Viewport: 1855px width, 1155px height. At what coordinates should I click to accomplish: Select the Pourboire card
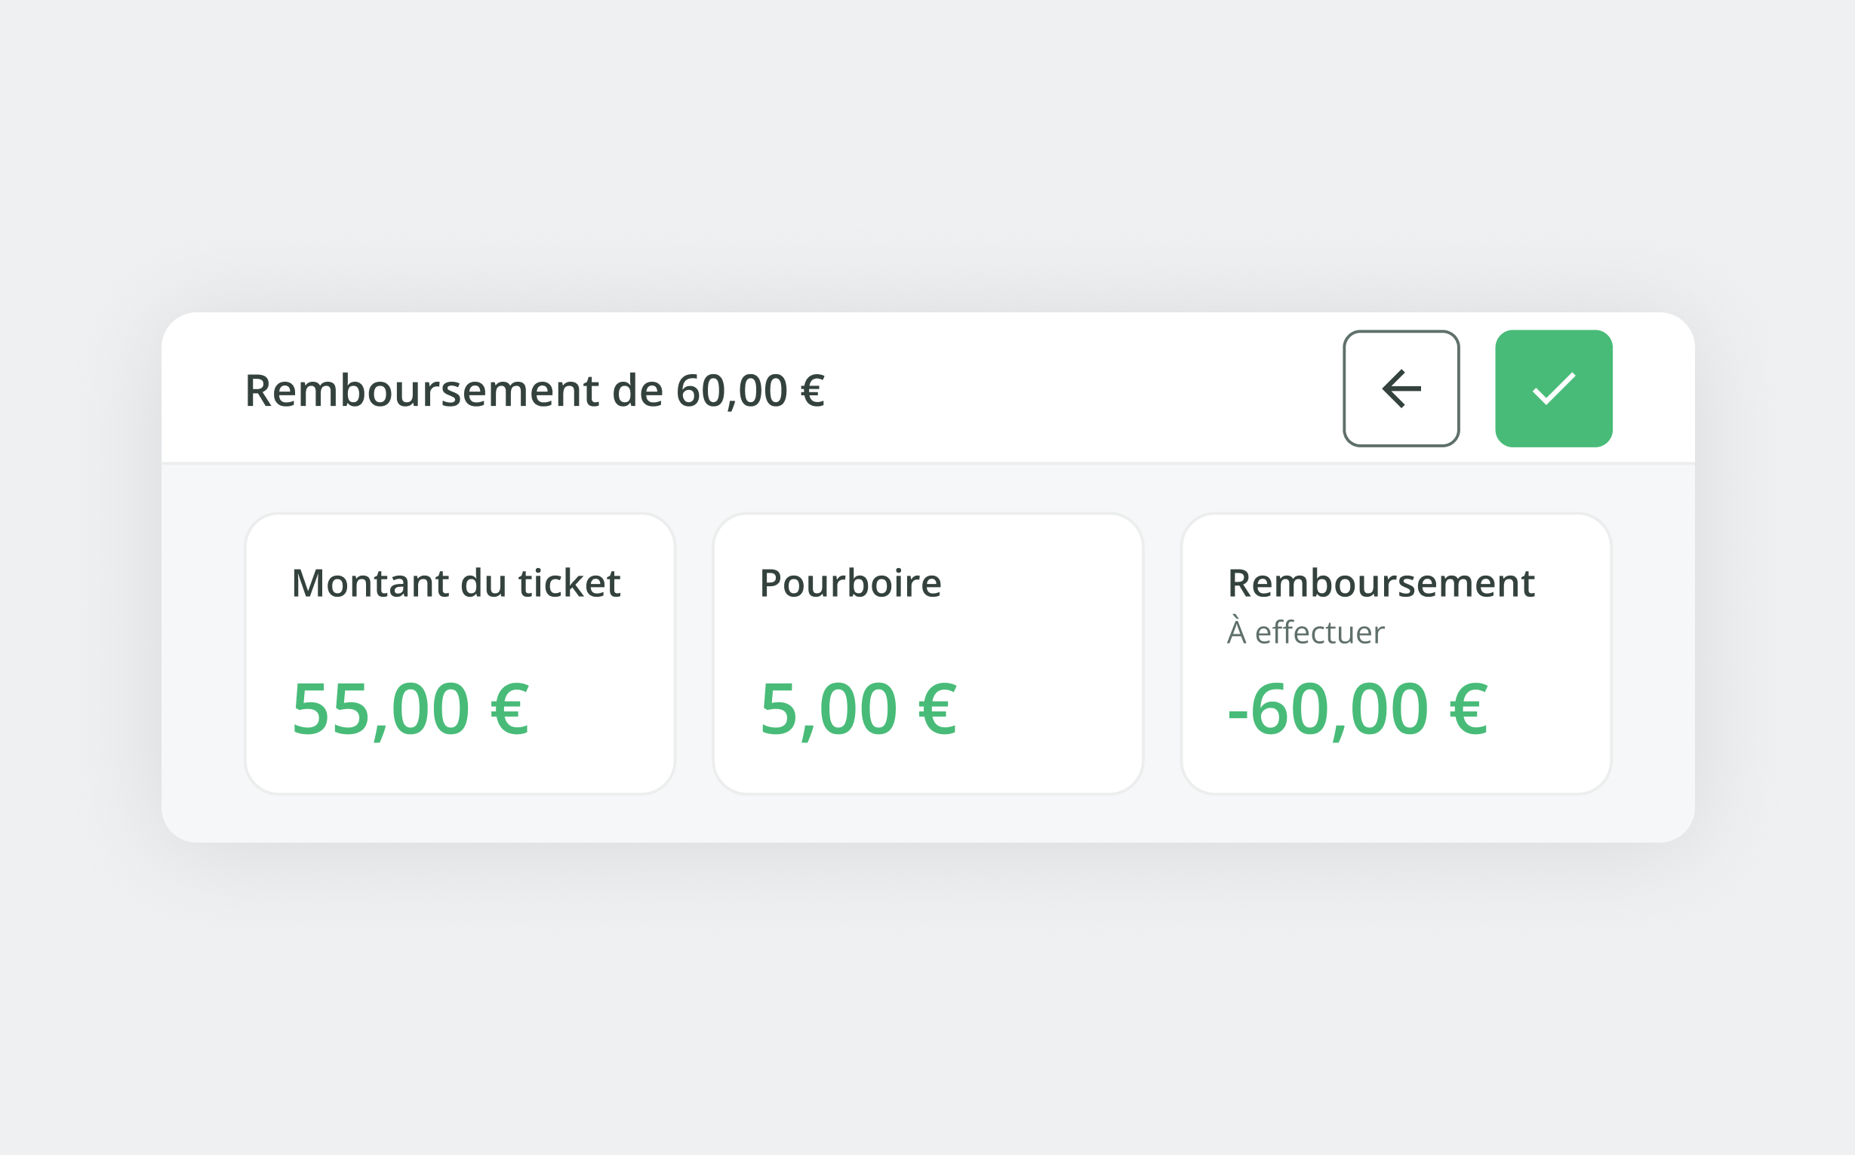pos(927,653)
